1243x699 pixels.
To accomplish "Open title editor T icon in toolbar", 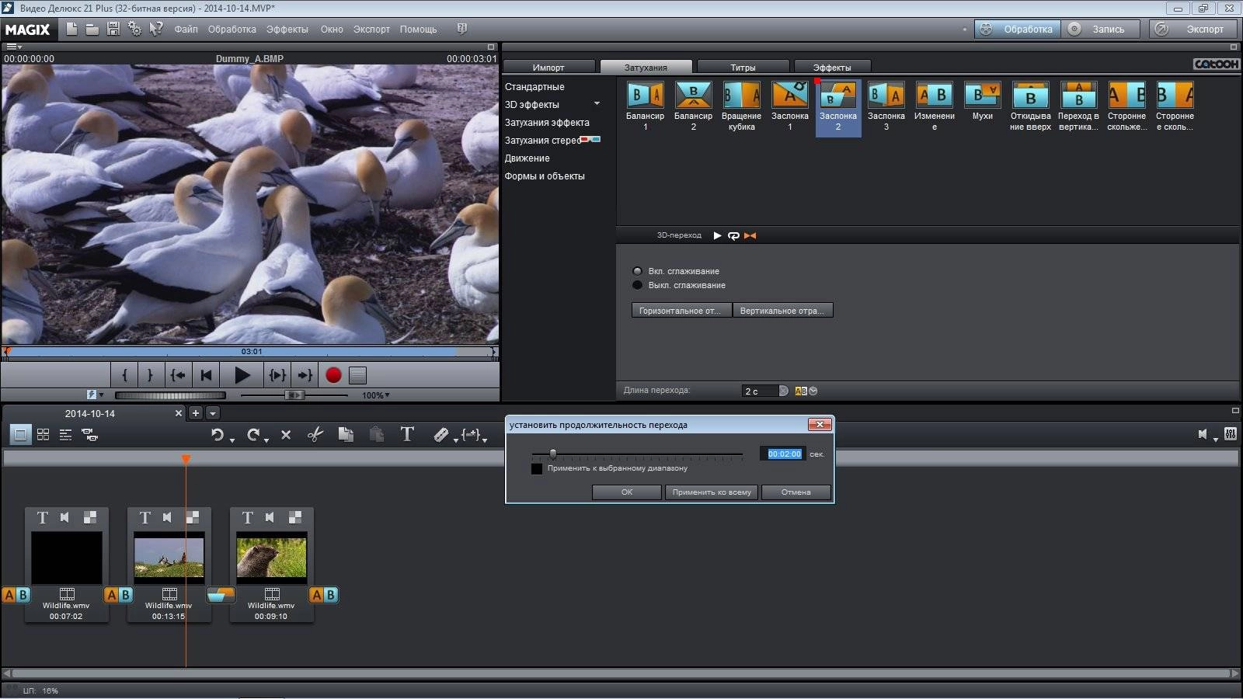I will tap(407, 434).
